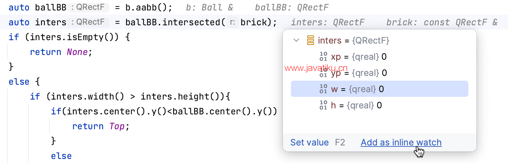The image size is (508, 163).
Task: Collapse the inters variable tree node
Action: pos(296,40)
